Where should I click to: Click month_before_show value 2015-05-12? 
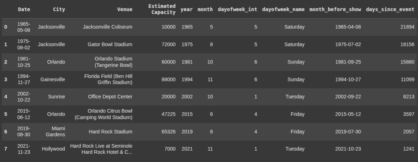click(x=348, y=114)
